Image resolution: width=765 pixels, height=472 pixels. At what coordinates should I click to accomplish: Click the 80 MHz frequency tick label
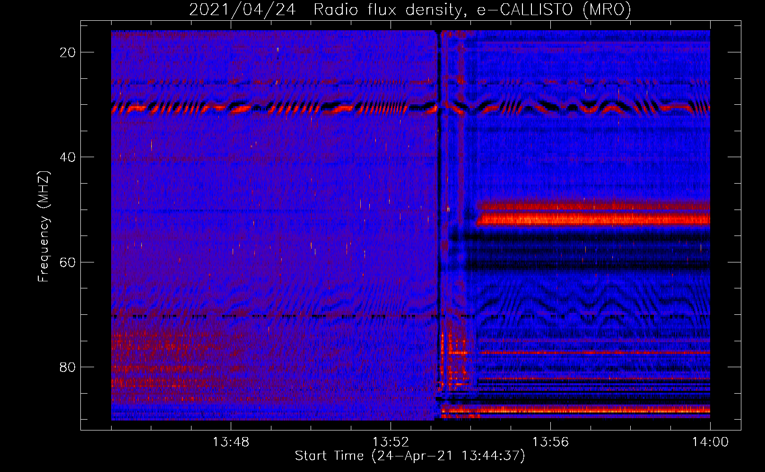(68, 367)
